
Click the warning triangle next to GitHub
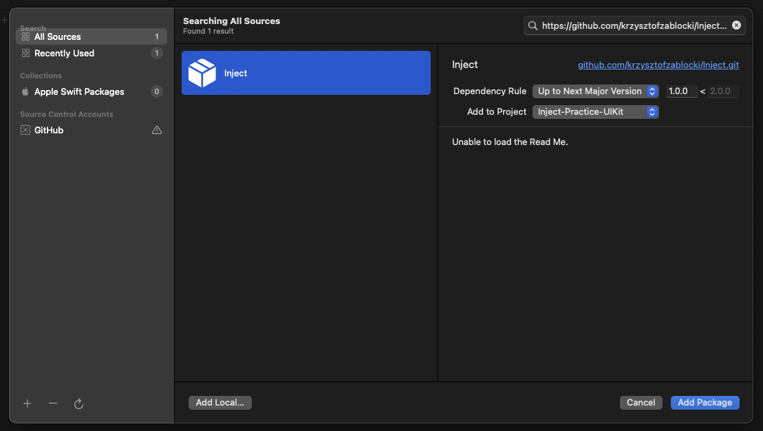coord(157,130)
